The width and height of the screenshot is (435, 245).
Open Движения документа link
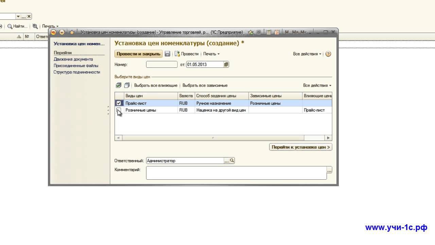(x=73, y=59)
